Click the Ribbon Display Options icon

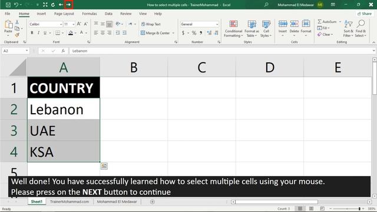[333, 5]
